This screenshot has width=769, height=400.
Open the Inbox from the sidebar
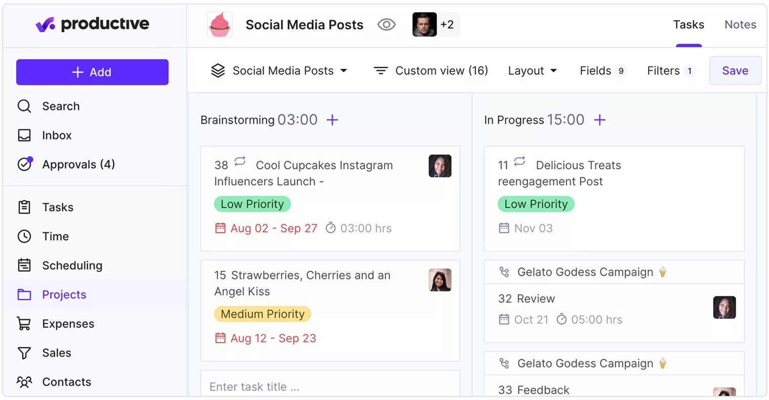coord(24,135)
